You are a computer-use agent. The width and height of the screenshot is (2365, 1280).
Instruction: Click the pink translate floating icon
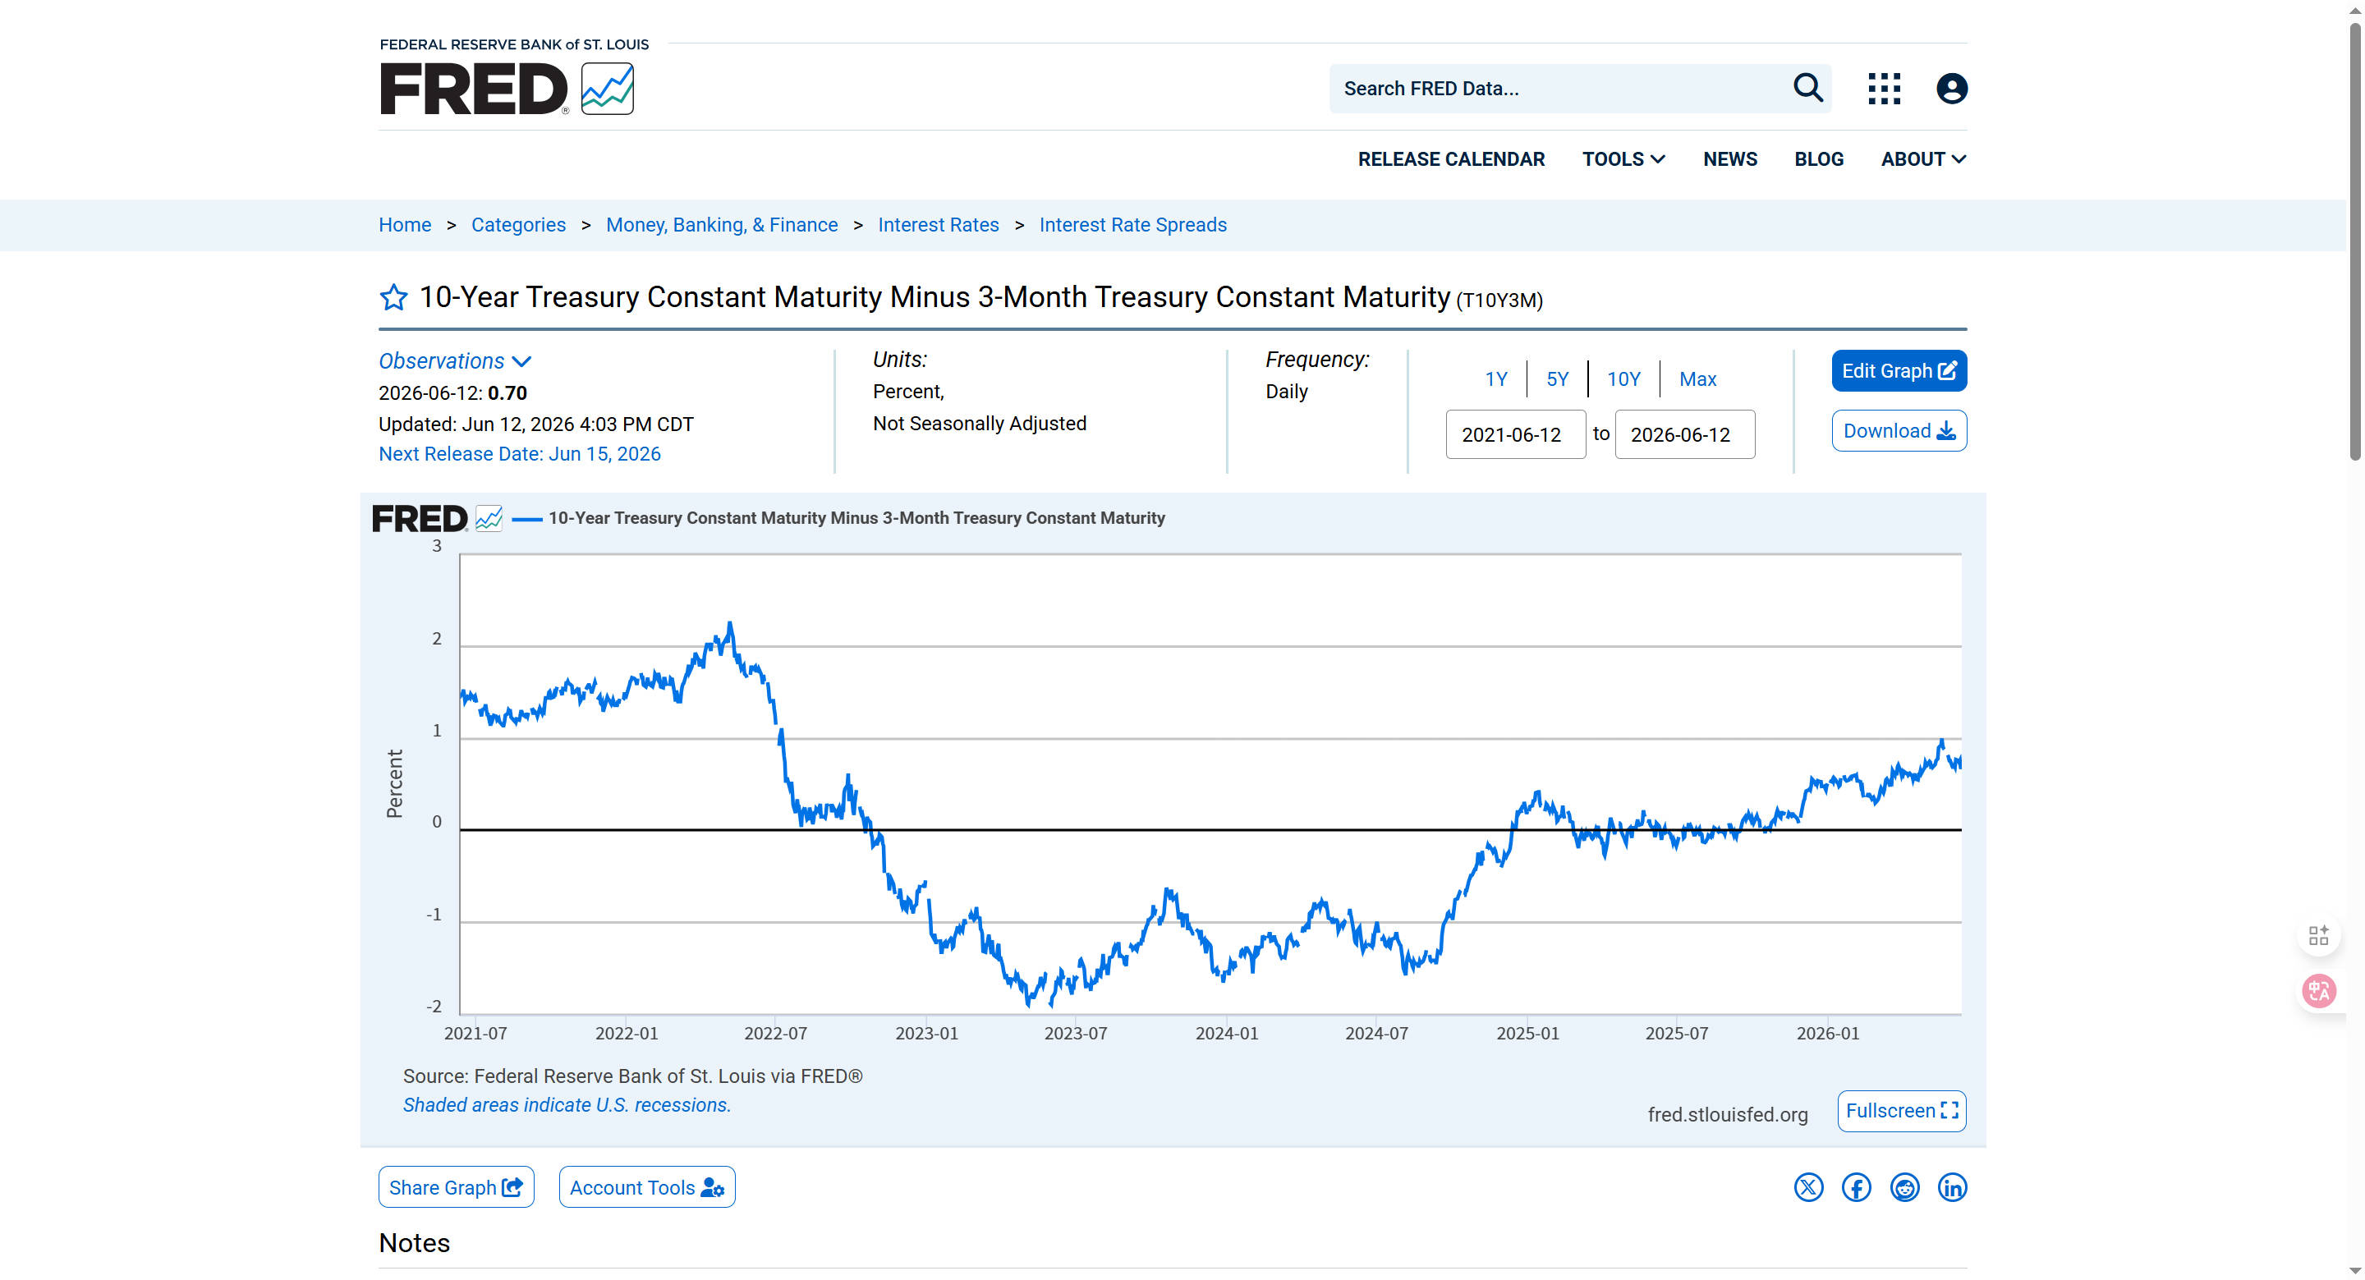(2318, 991)
